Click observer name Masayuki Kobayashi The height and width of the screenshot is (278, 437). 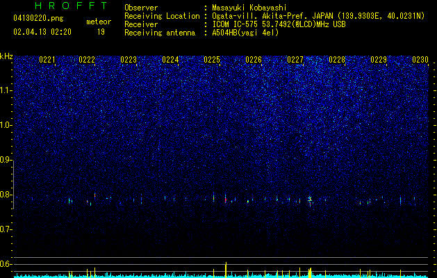click(x=249, y=8)
